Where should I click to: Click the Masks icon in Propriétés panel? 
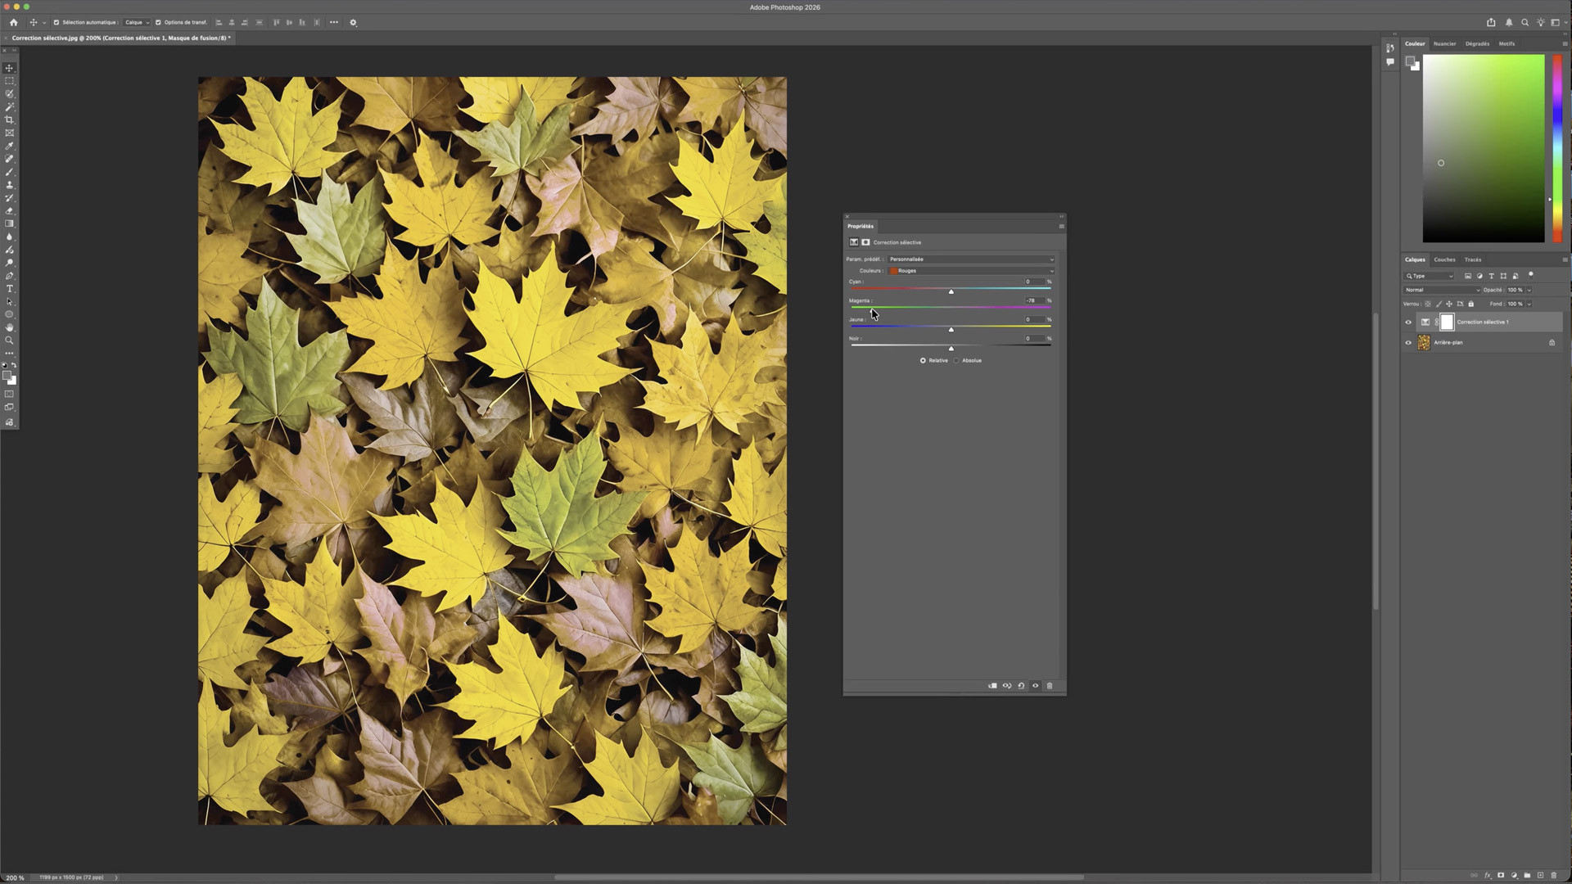(865, 242)
